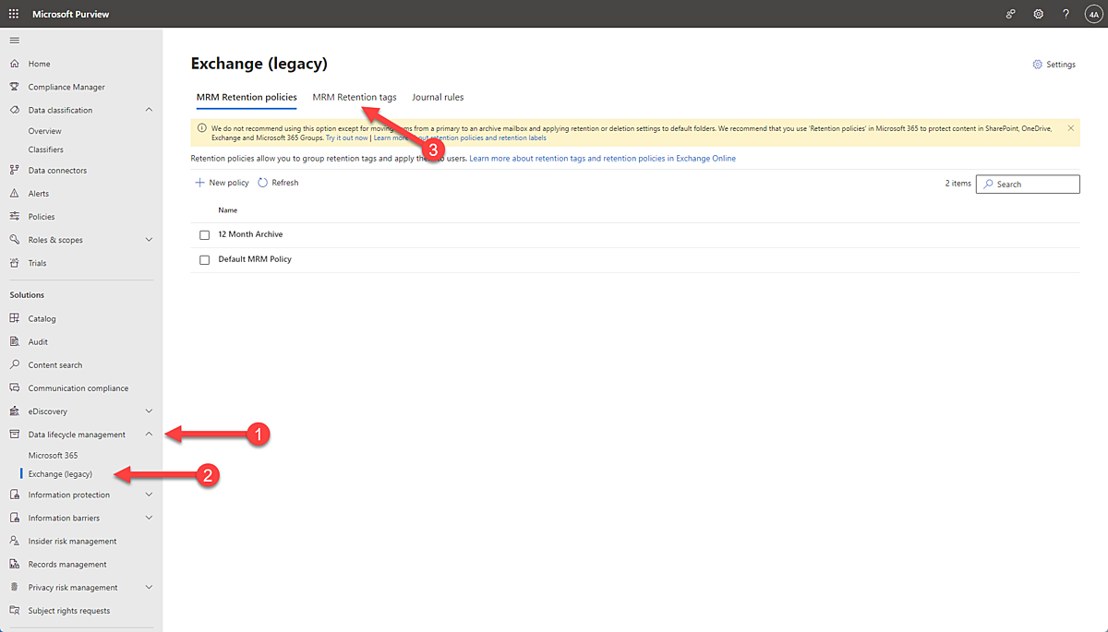Open the page Settings link
This screenshot has height=632, width=1108.
point(1054,65)
